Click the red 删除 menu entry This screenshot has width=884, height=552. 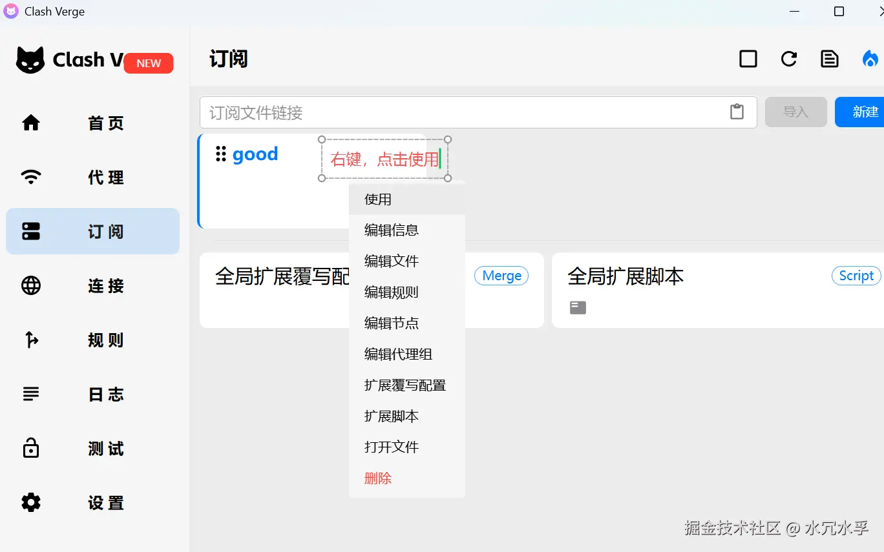(407, 478)
